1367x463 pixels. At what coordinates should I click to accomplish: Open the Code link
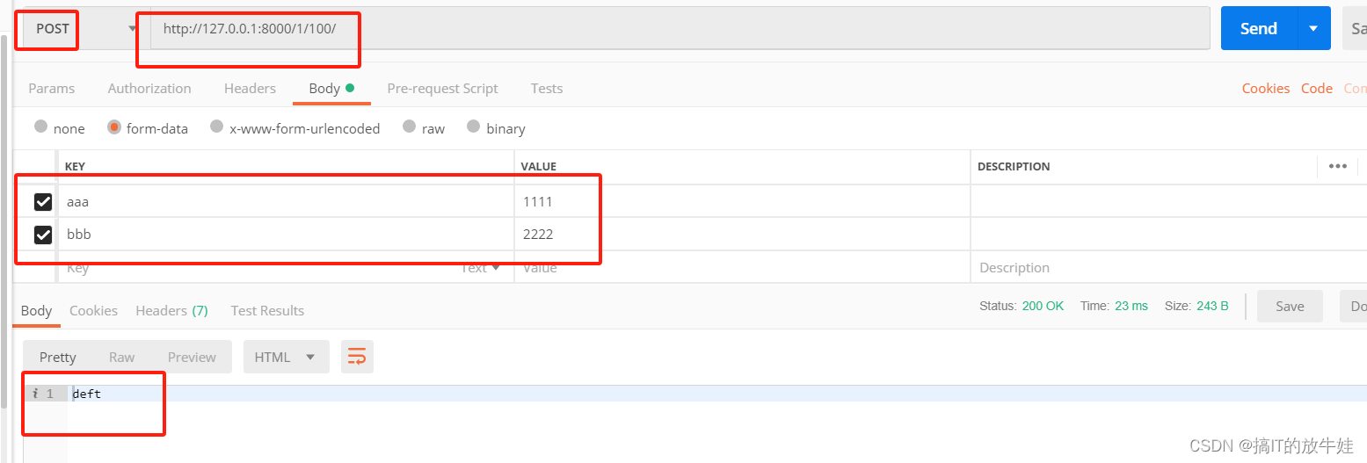pos(1317,88)
